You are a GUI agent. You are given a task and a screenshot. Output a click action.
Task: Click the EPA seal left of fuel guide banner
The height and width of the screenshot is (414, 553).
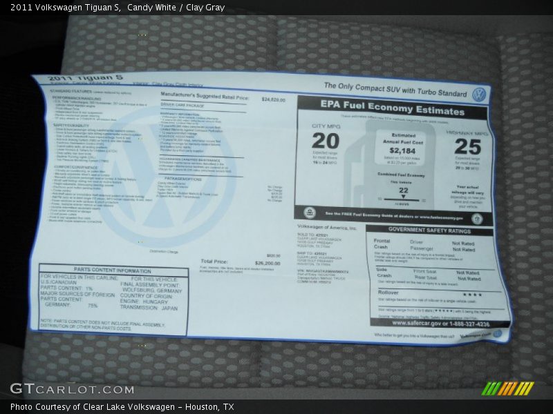pos(310,213)
